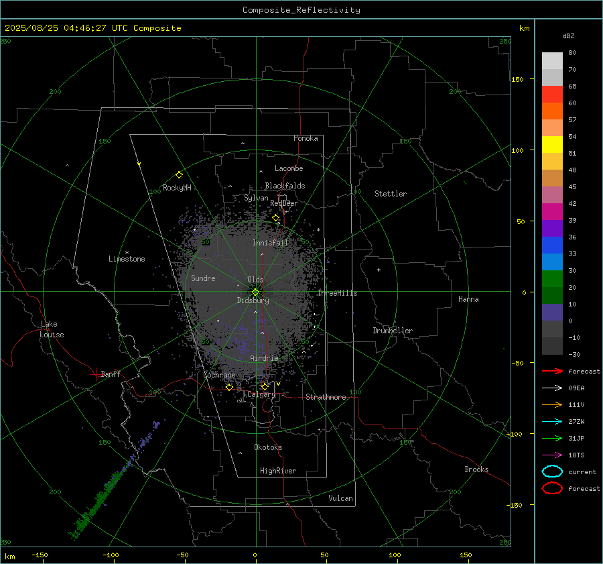Select the Airdrie label on the map
This screenshot has height=564, width=603.
point(264,358)
